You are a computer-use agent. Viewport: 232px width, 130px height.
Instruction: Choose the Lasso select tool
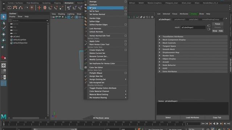point(4,23)
